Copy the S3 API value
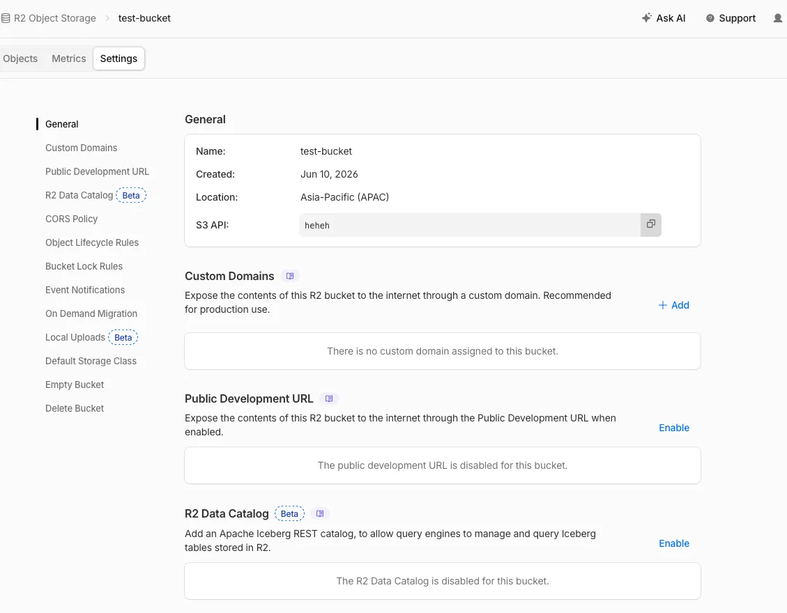Screen dimensions: 787x613 pyautogui.click(x=650, y=224)
